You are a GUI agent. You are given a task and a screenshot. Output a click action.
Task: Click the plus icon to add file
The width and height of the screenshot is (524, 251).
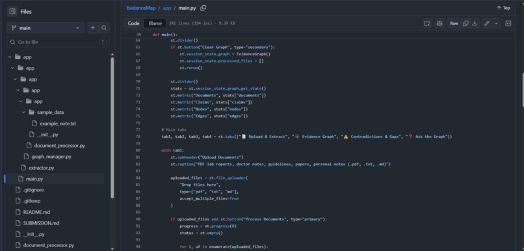[x=92, y=28]
